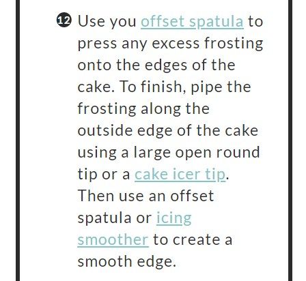This screenshot has width=306, height=281.
Task: Click the word "Then" starting a sentence
Action: pyautogui.click(x=96, y=196)
